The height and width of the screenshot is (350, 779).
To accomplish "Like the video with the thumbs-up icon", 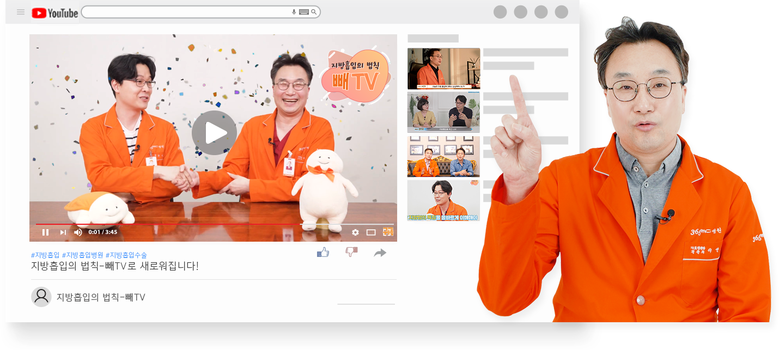I will coord(323,252).
